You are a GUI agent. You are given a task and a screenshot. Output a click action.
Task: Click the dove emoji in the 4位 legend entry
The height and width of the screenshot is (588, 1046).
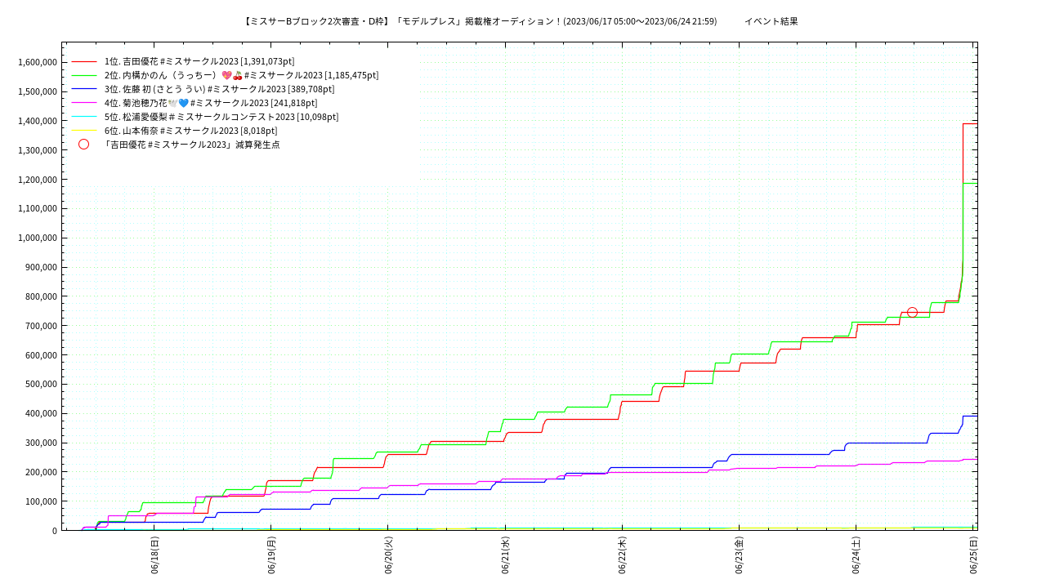click(172, 103)
